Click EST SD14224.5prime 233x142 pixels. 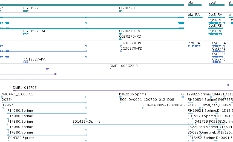(x=87, y=122)
